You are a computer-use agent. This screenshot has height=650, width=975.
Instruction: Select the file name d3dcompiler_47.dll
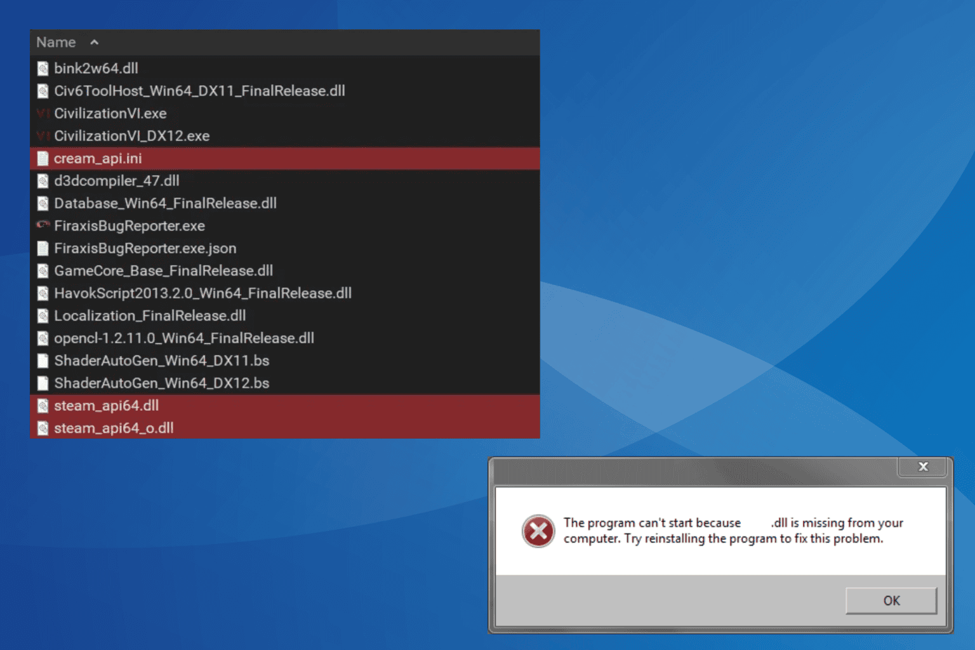coord(117,181)
